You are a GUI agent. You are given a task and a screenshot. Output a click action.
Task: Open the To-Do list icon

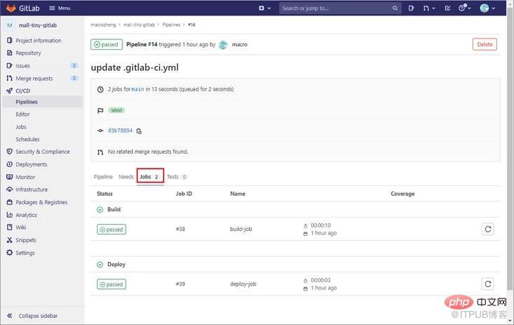click(x=447, y=8)
